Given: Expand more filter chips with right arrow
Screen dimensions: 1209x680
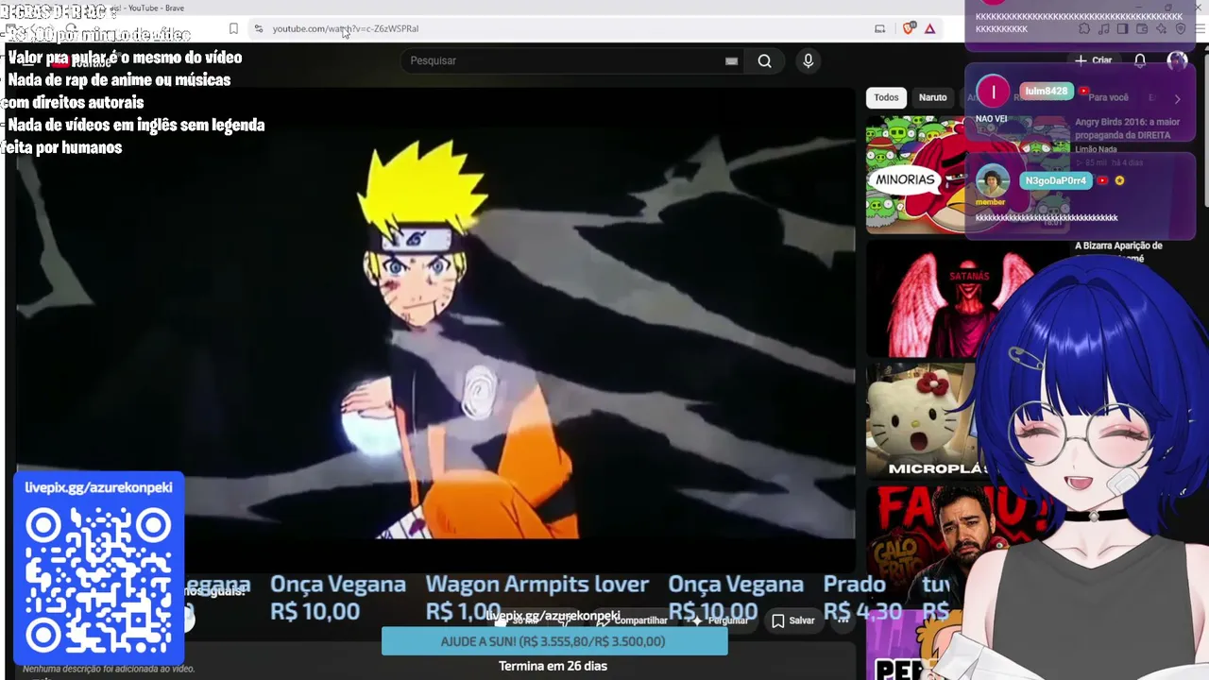Looking at the screenshot, I should [1177, 98].
